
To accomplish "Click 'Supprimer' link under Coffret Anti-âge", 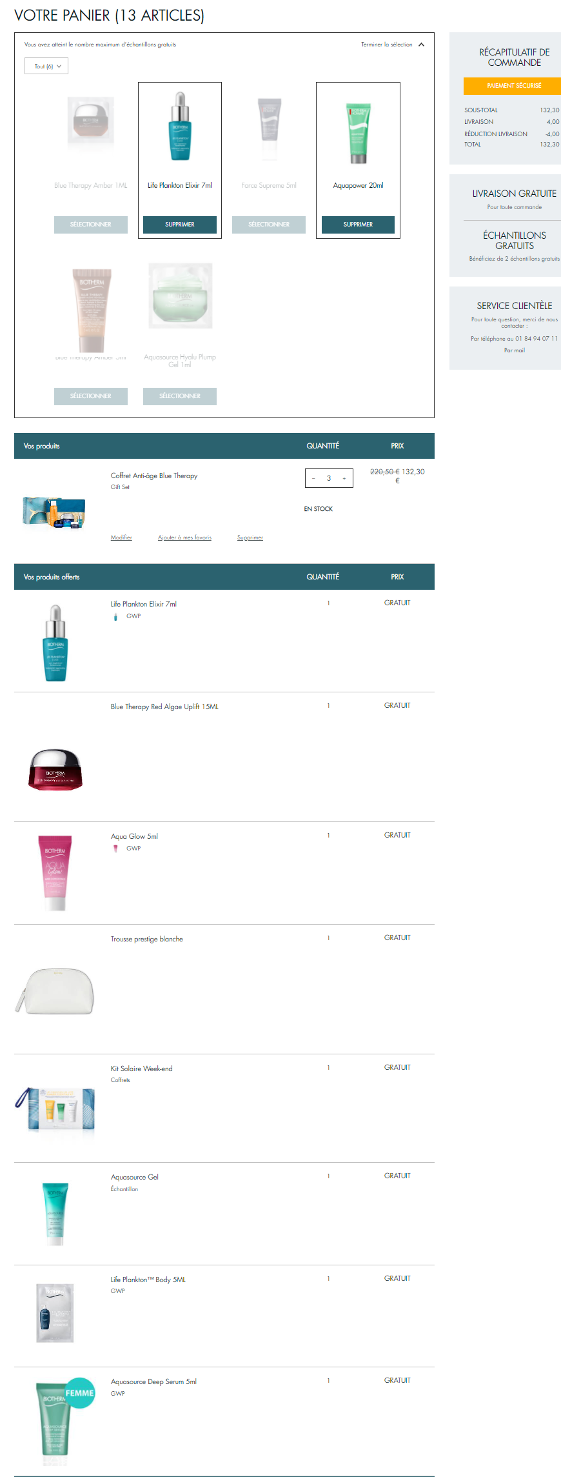I will (x=250, y=538).
